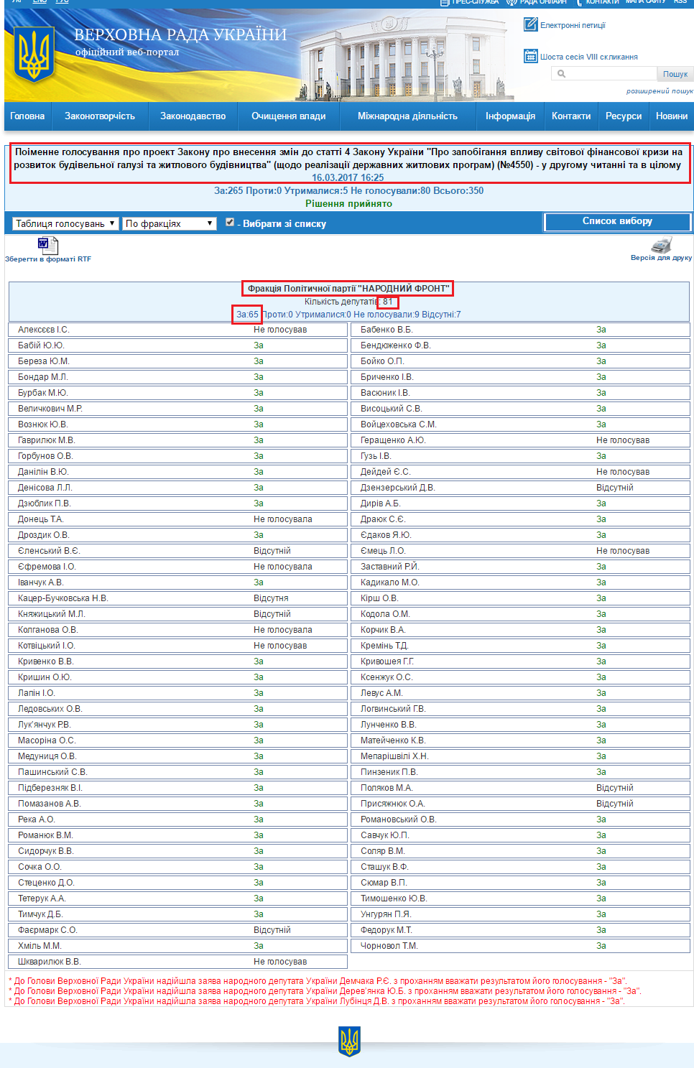The height and width of the screenshot is (1068, 694).
Task: Click the Пошук search button
Action: 675,74
